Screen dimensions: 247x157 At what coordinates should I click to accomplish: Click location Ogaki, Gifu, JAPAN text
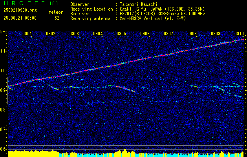pos(161,9)
